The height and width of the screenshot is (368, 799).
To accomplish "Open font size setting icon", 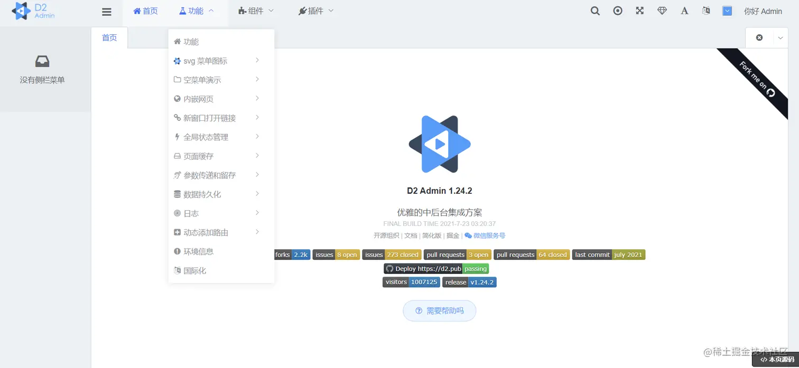I will click(684, 11).
